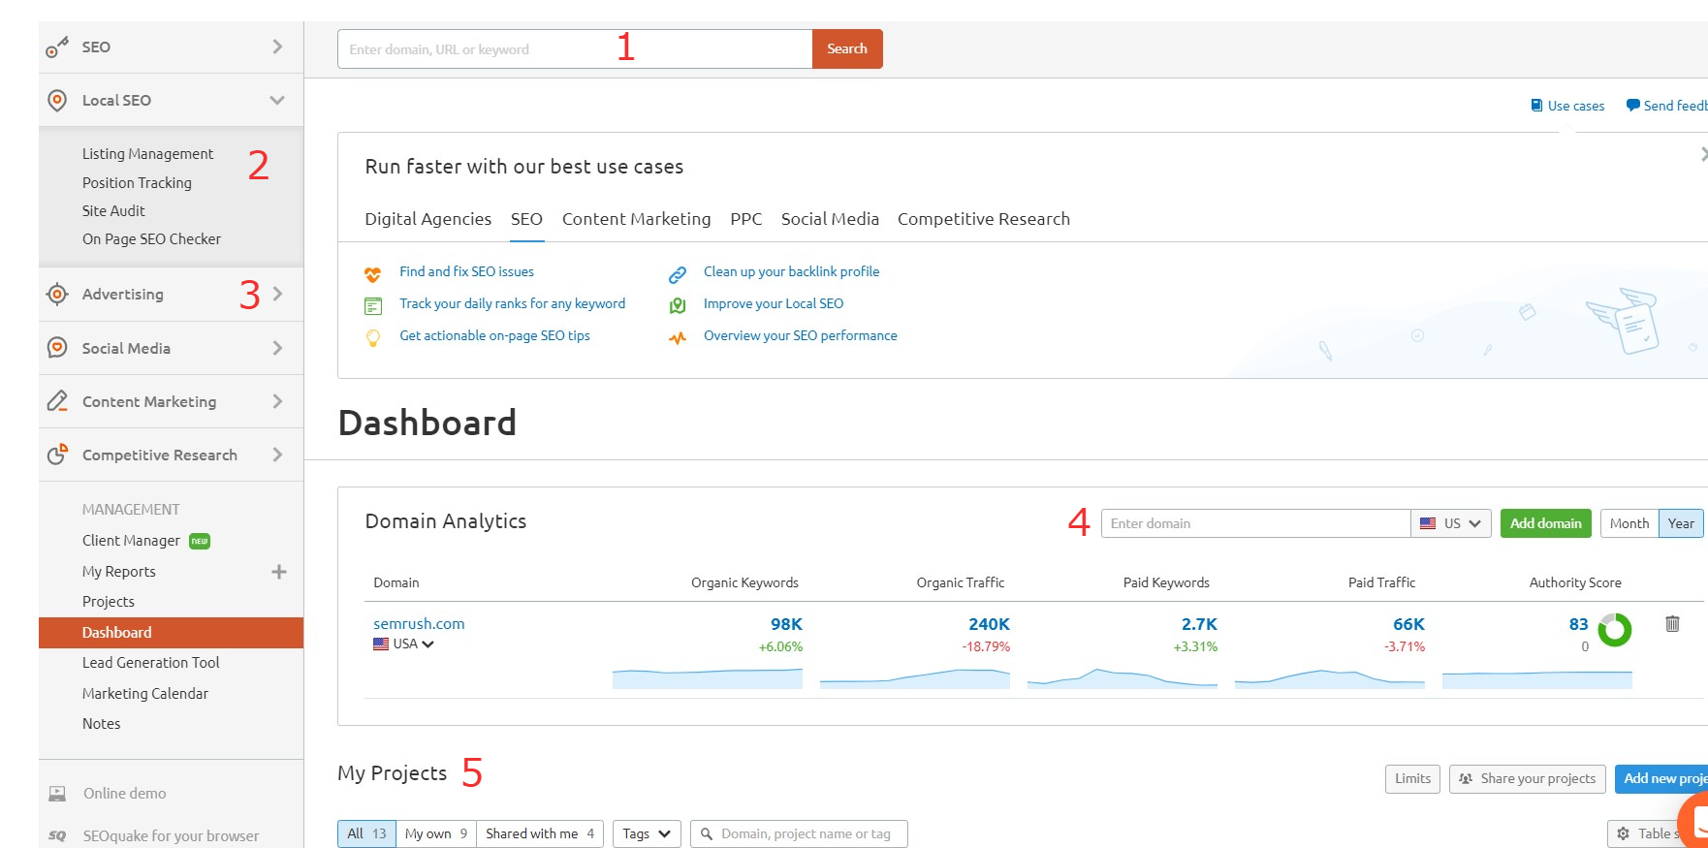Click the Send feedback speech bubble icon
This screenshot has width=1708, height=848.
(1632, 105)
